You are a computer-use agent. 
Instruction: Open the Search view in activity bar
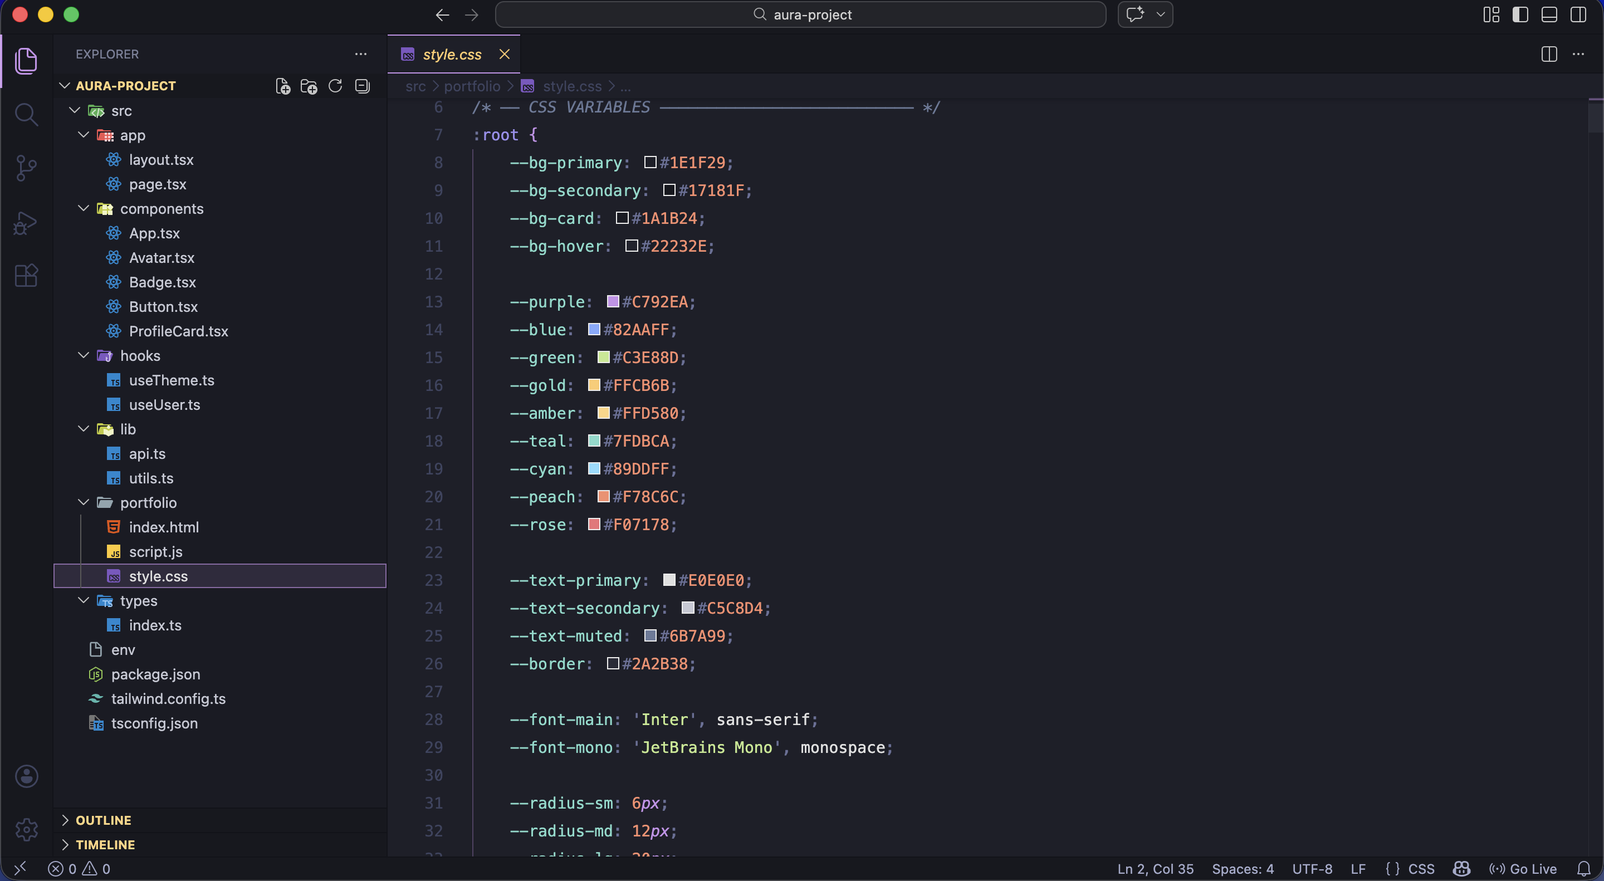[26, 114]
